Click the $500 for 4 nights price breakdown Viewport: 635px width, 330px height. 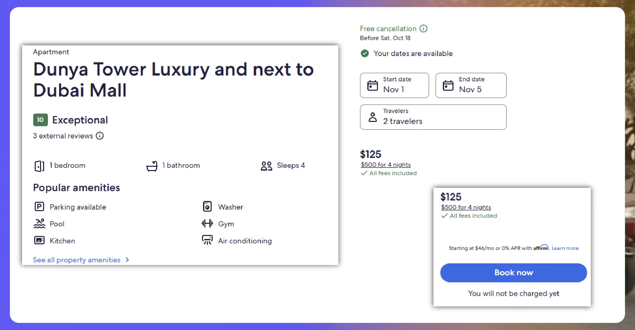pos(385,164)
